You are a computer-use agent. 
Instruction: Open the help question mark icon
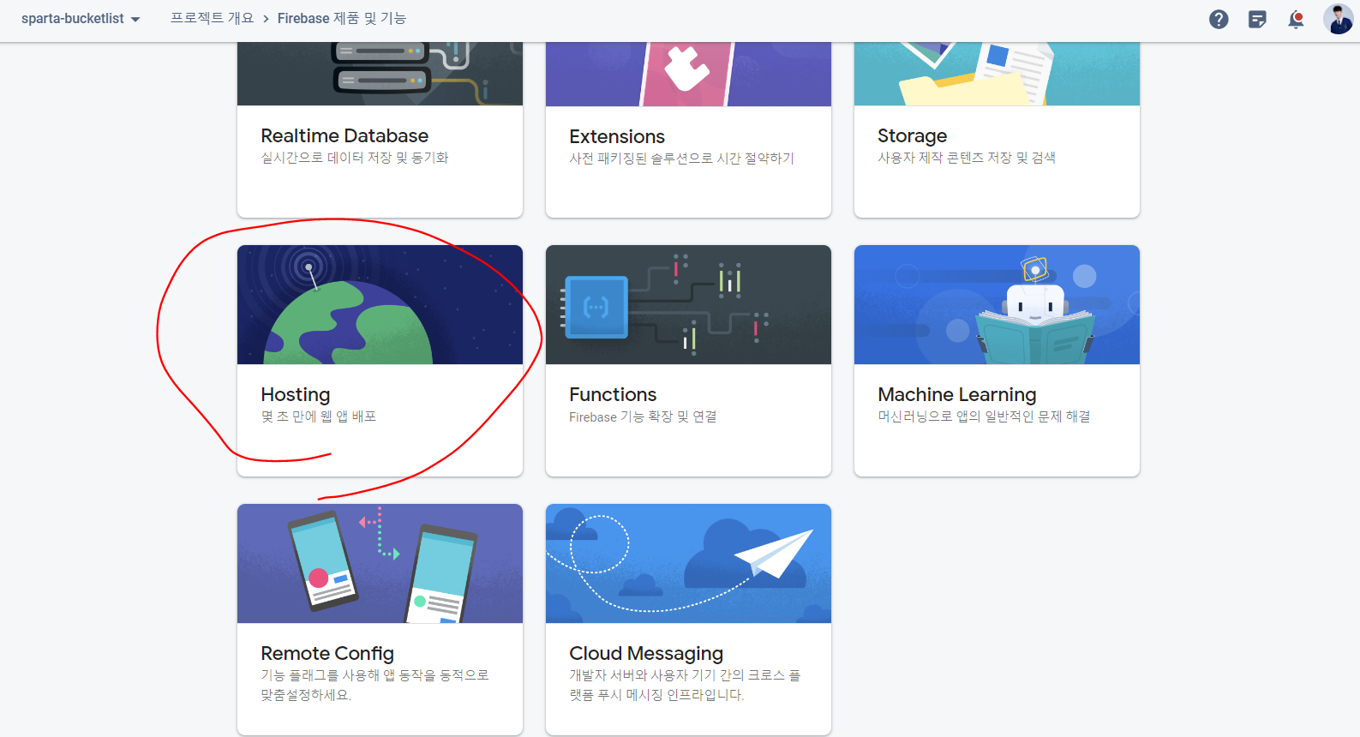point(1219,19)
